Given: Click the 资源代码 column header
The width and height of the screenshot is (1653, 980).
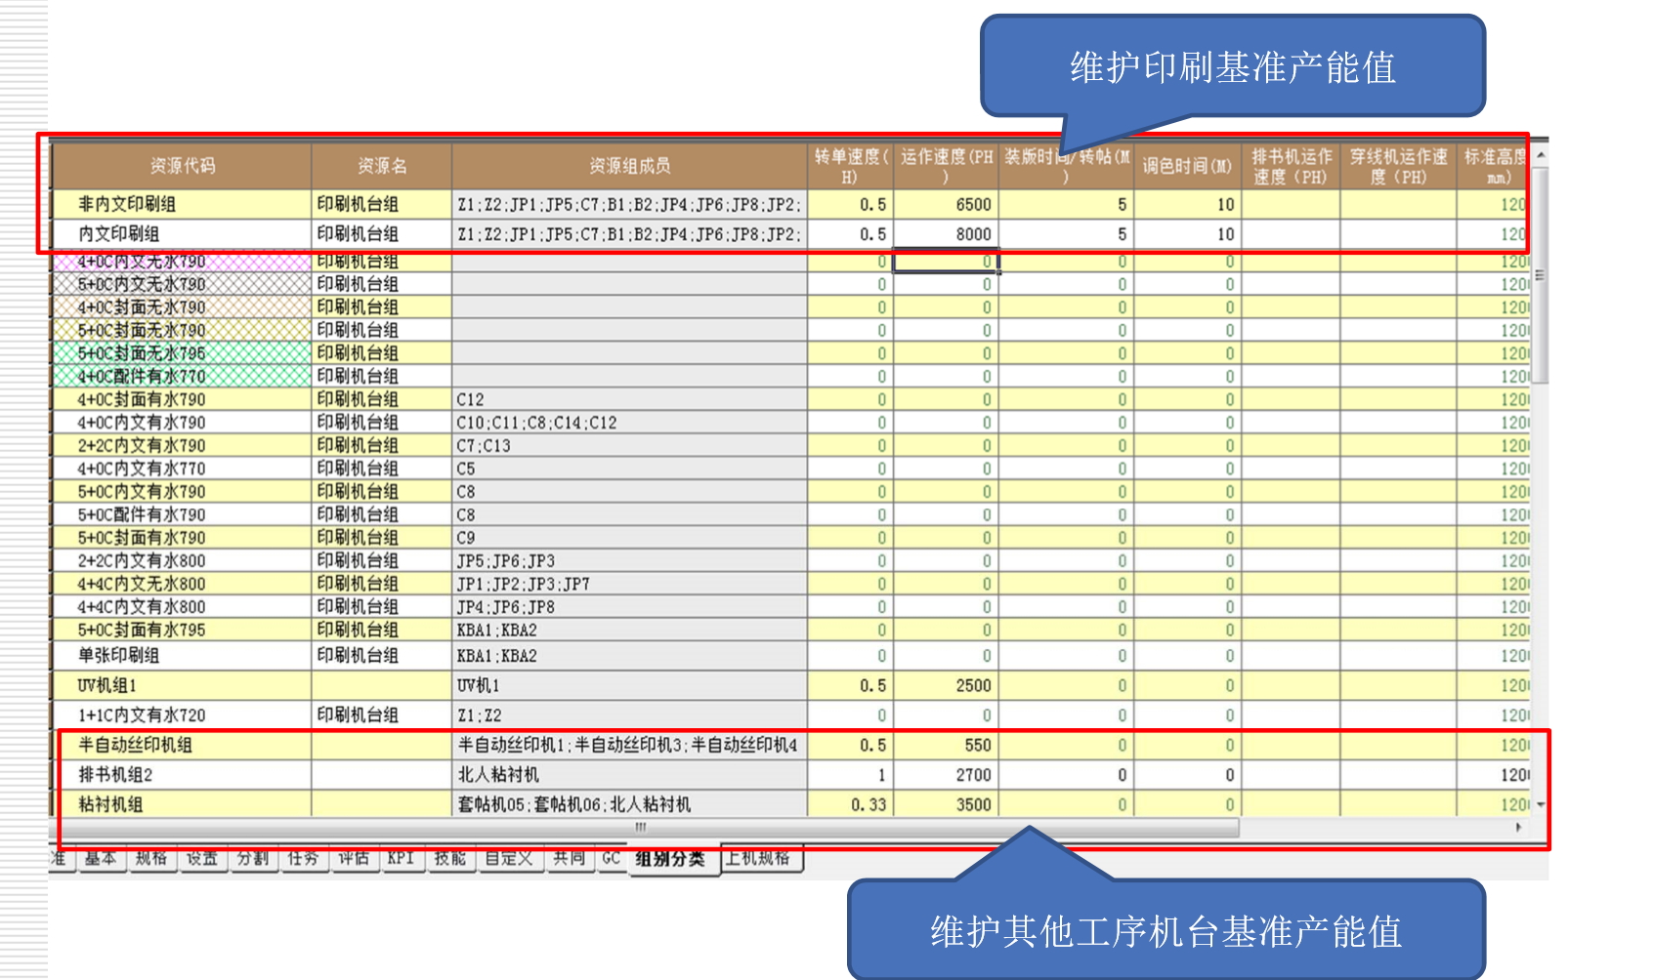Looking at the screenshot, I should pos(182,166).
